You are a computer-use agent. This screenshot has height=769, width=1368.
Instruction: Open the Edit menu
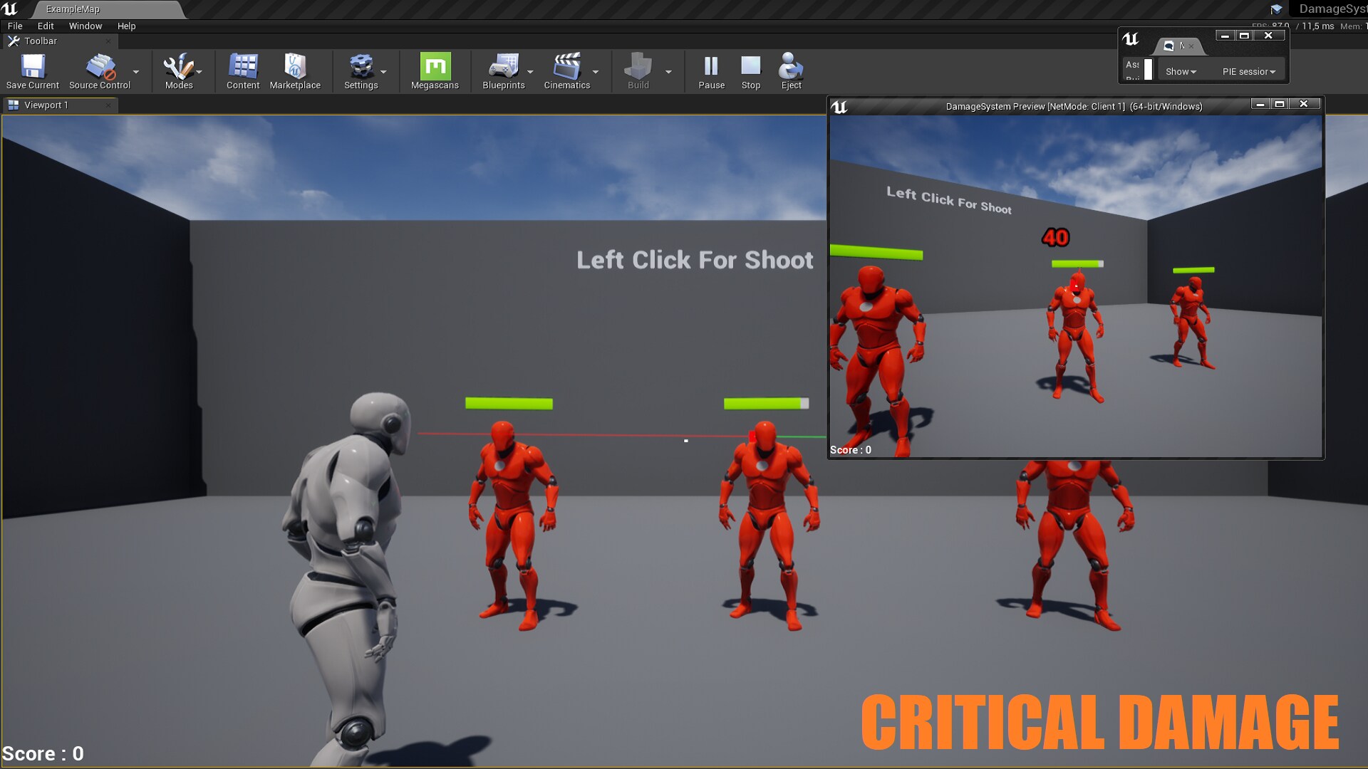[46, 26]
